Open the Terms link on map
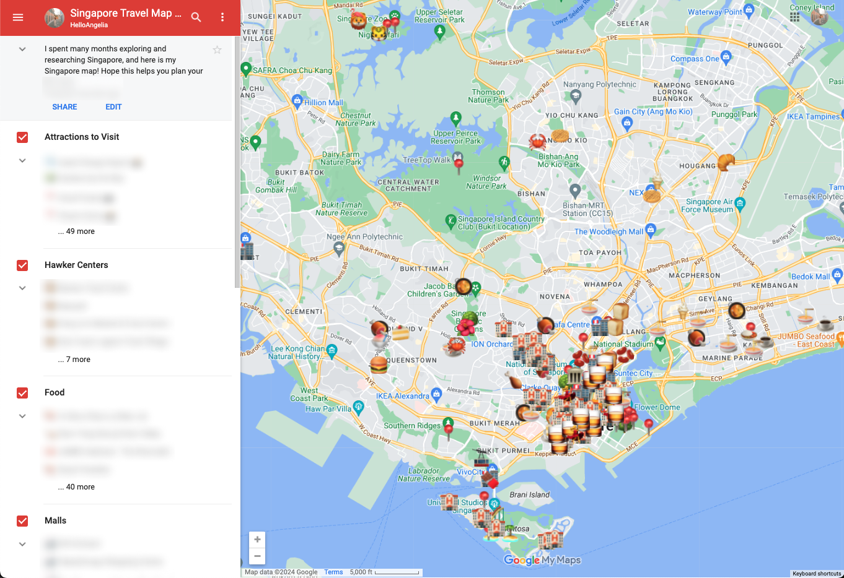The height and width of the screenshot is (578, 844). [333, 572]
